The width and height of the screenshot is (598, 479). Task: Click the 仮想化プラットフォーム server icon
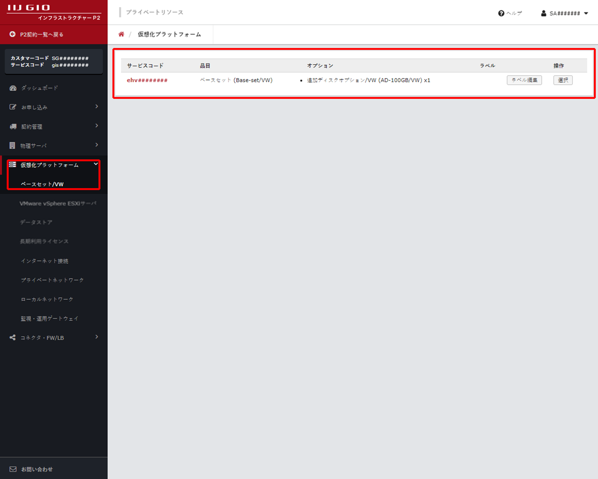(12, 165)
